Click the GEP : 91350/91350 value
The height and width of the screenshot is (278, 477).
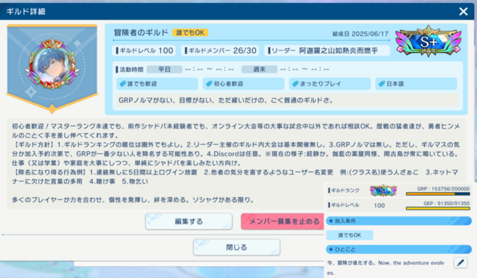click(x=446, y=203)
